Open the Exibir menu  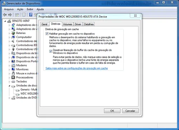coord(30,9)
